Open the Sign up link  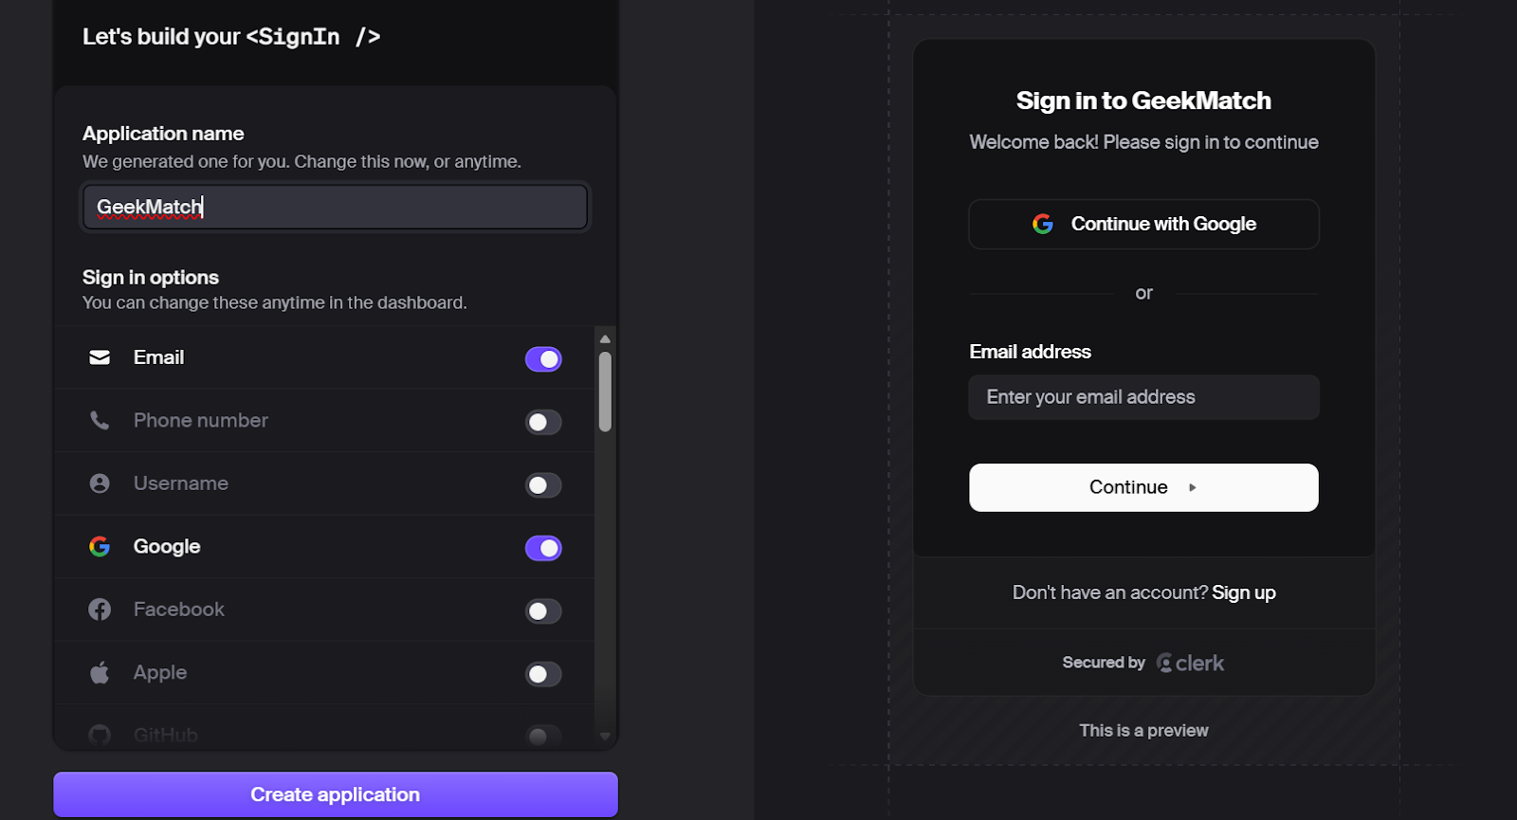coord(1244,592)
